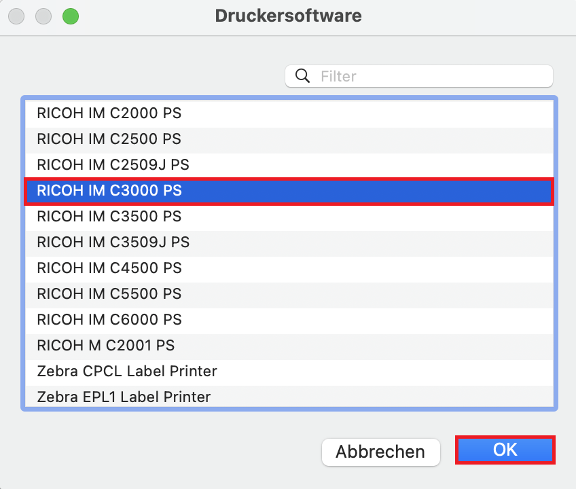
Task: Select RICOH IM C5500 PS
Action: 289,294
